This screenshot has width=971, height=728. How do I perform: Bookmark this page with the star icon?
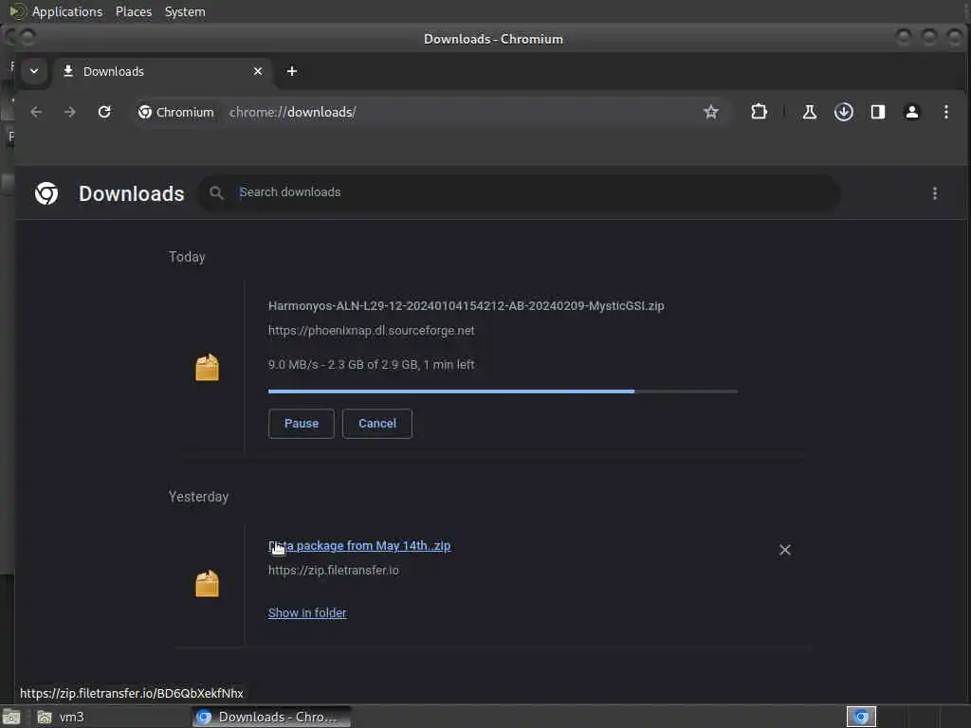pyautogui.click(x=711, y=112)
